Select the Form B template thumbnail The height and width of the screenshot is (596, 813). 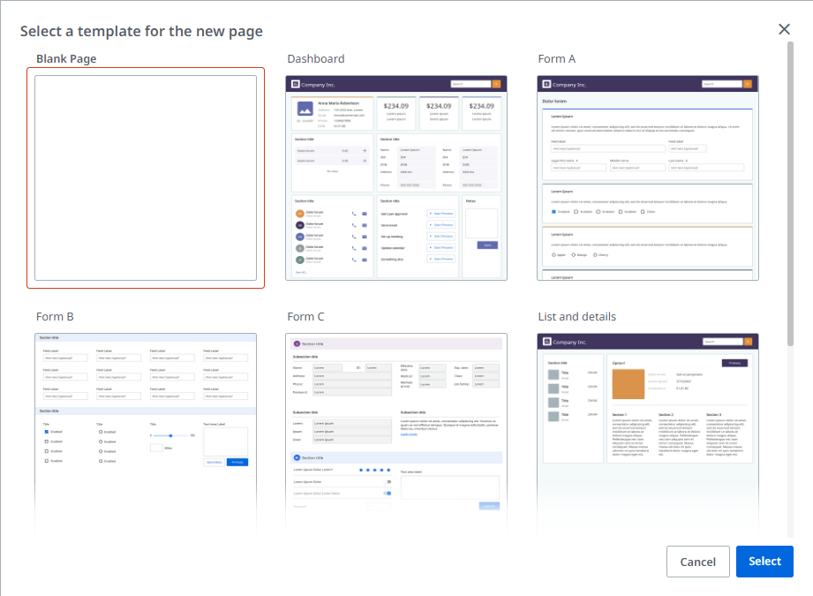146,434
